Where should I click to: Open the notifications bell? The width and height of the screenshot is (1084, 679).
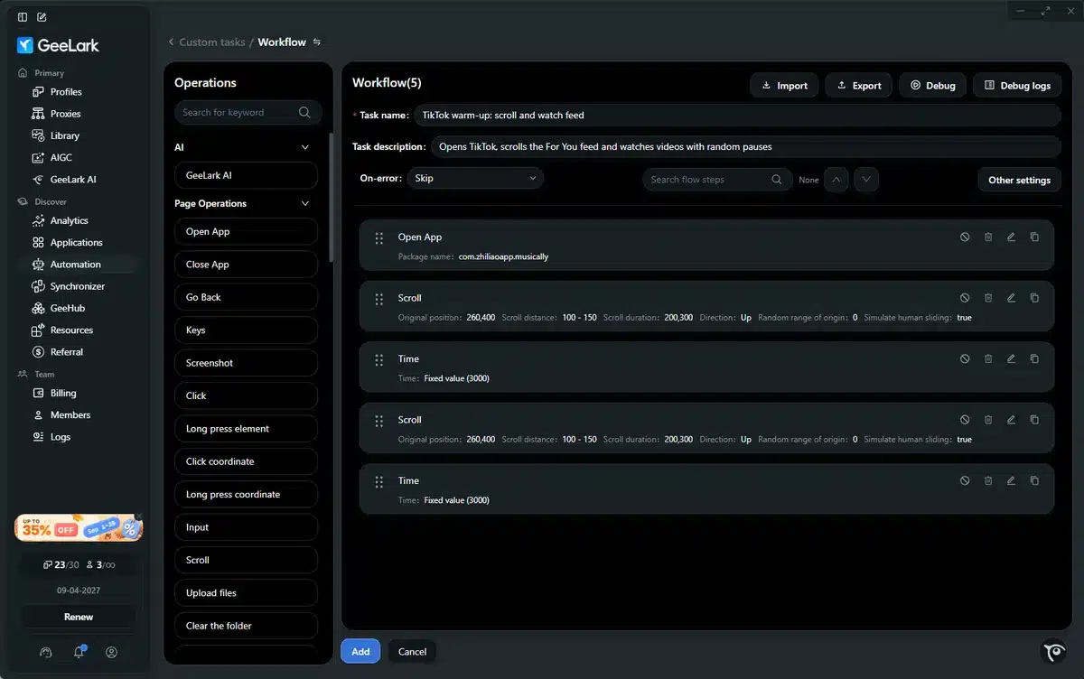pos(79,652)
